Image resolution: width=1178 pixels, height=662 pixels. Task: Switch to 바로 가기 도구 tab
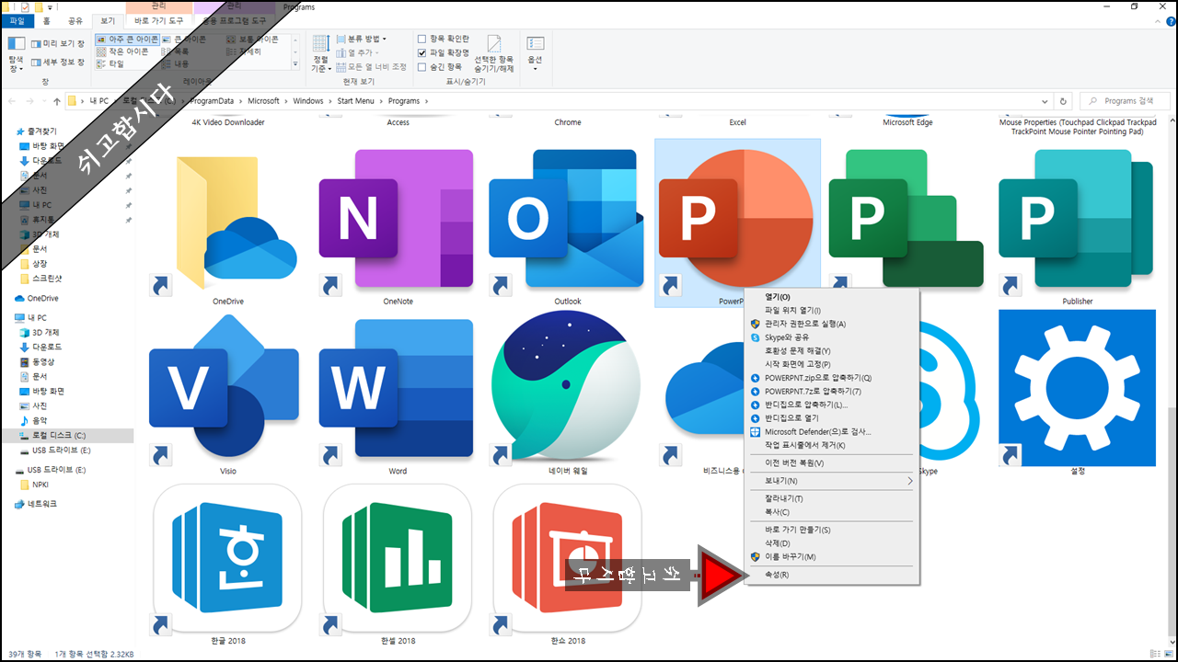coord(158,20)
